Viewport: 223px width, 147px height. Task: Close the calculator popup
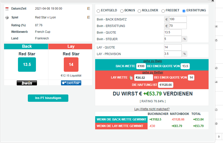pos(213,1)
